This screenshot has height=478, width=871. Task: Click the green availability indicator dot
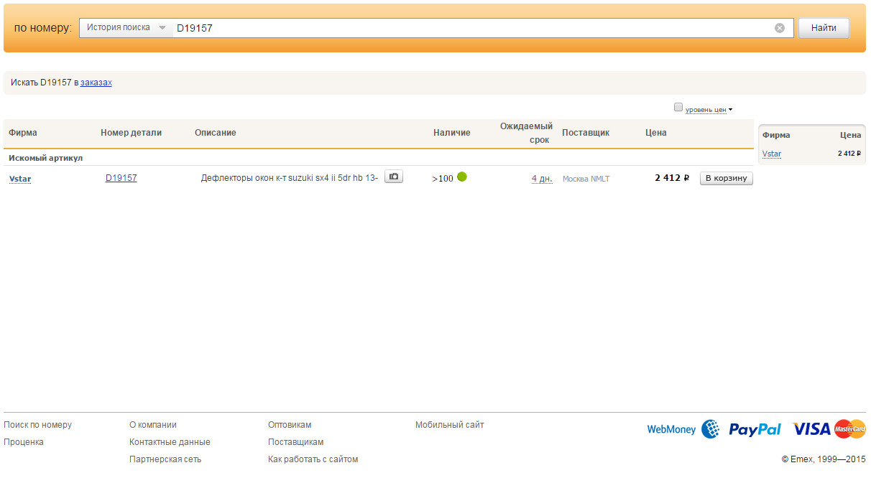coord(462,177)
